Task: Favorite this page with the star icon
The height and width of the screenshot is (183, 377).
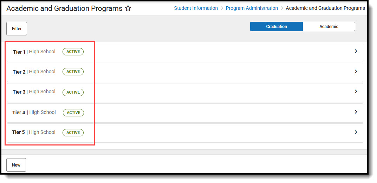Action: pos(128,8)
